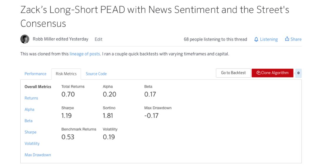
Task: Open the Source Code tab
Action: tap(96, 74)
